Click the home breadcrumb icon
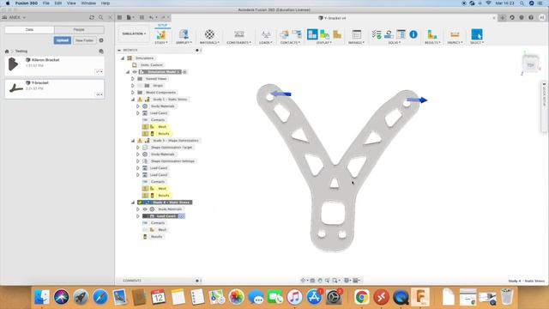549x309 pixels. pyautogui.click(x=7, y=51)
